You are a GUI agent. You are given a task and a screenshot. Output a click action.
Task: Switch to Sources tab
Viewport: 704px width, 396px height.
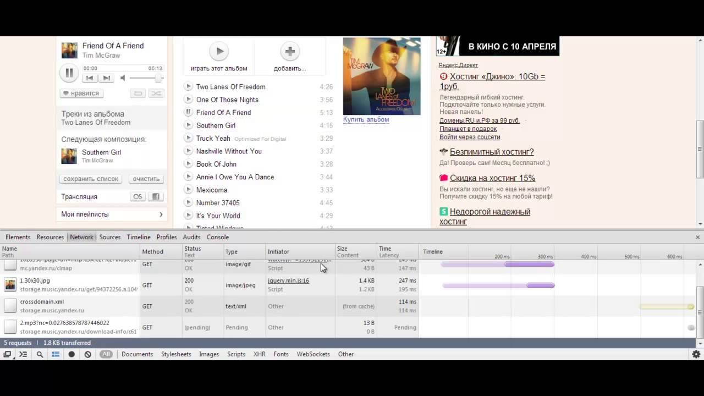point(110,237)
